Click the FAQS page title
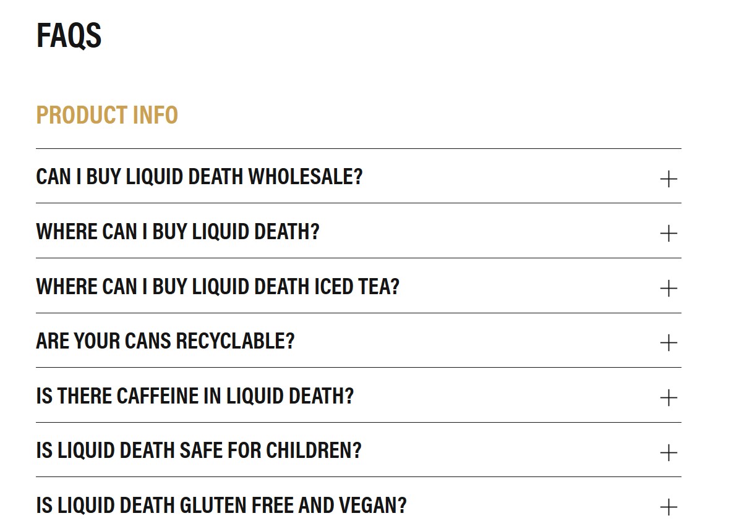752x529 pixels. click(69, 35)
